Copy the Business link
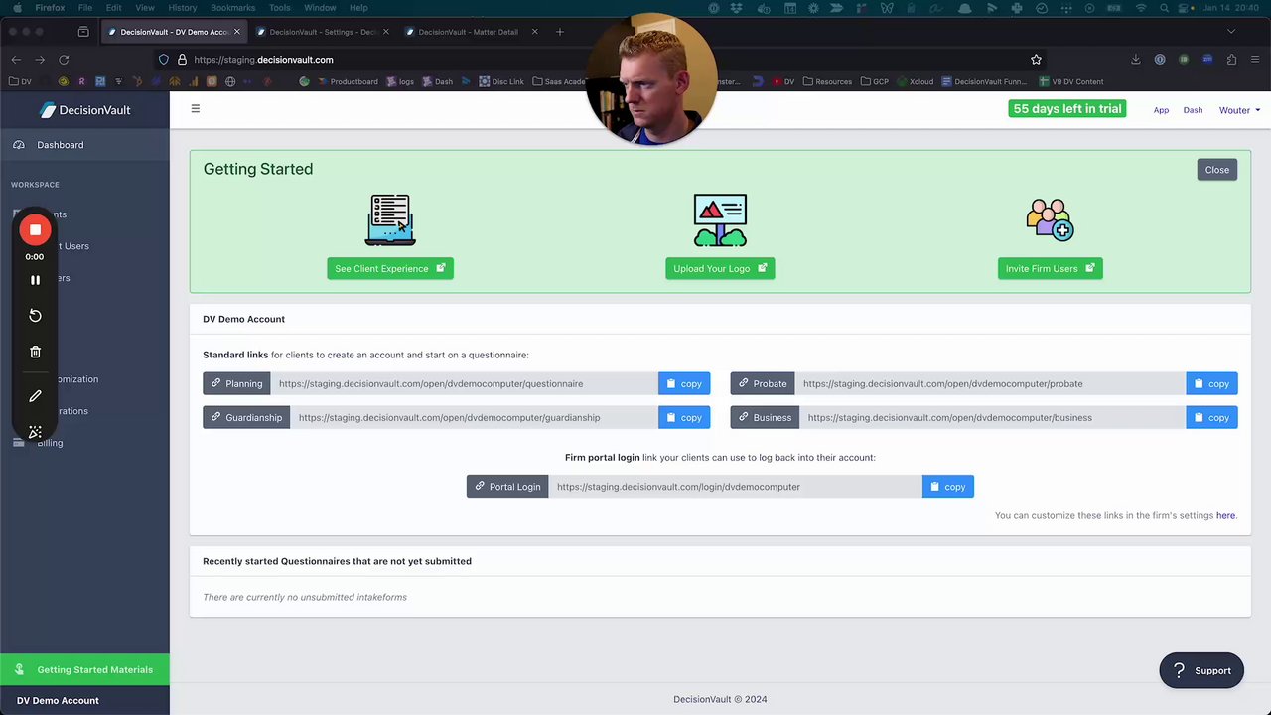 [1211, 417]
